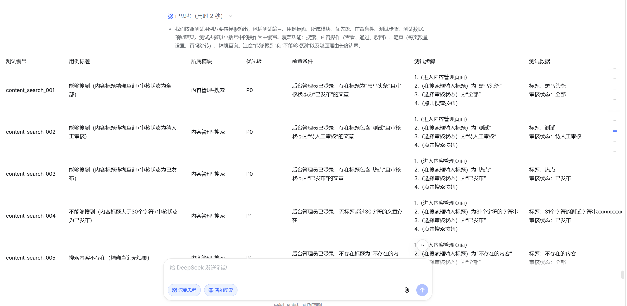This screenshot has width=627, height=306.
Task: Click the vertical scrollbar thumb at right edge
Action: coord(622,275)
